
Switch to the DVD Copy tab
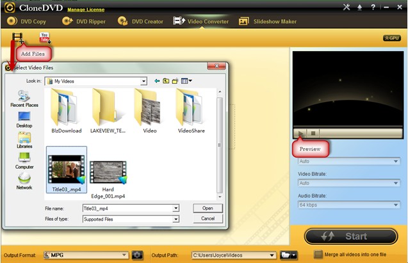26,21
